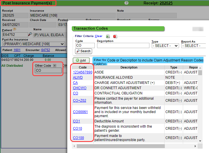This screenshot has height=153, width=209.
Task: Click the Description filter text field
Action: [x=123, y=46]
